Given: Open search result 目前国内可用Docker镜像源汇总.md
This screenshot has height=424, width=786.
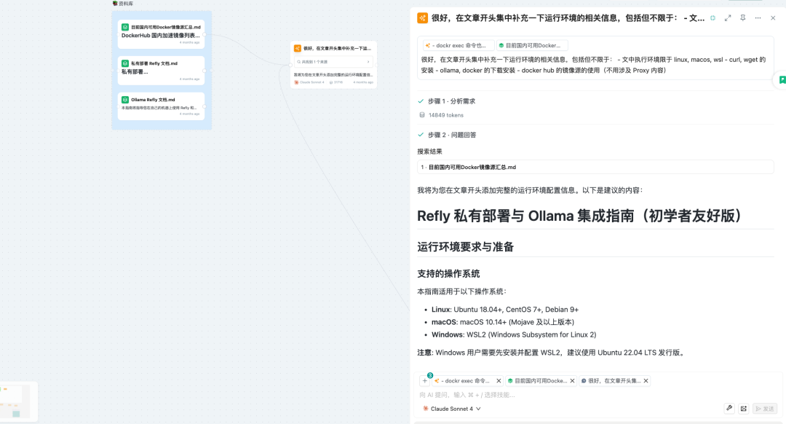Looking at the screenshot, I should point(595,167).
